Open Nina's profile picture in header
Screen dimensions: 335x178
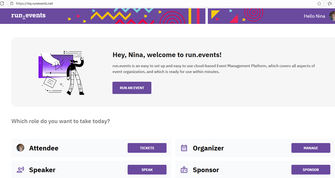(x=332, y=16)
